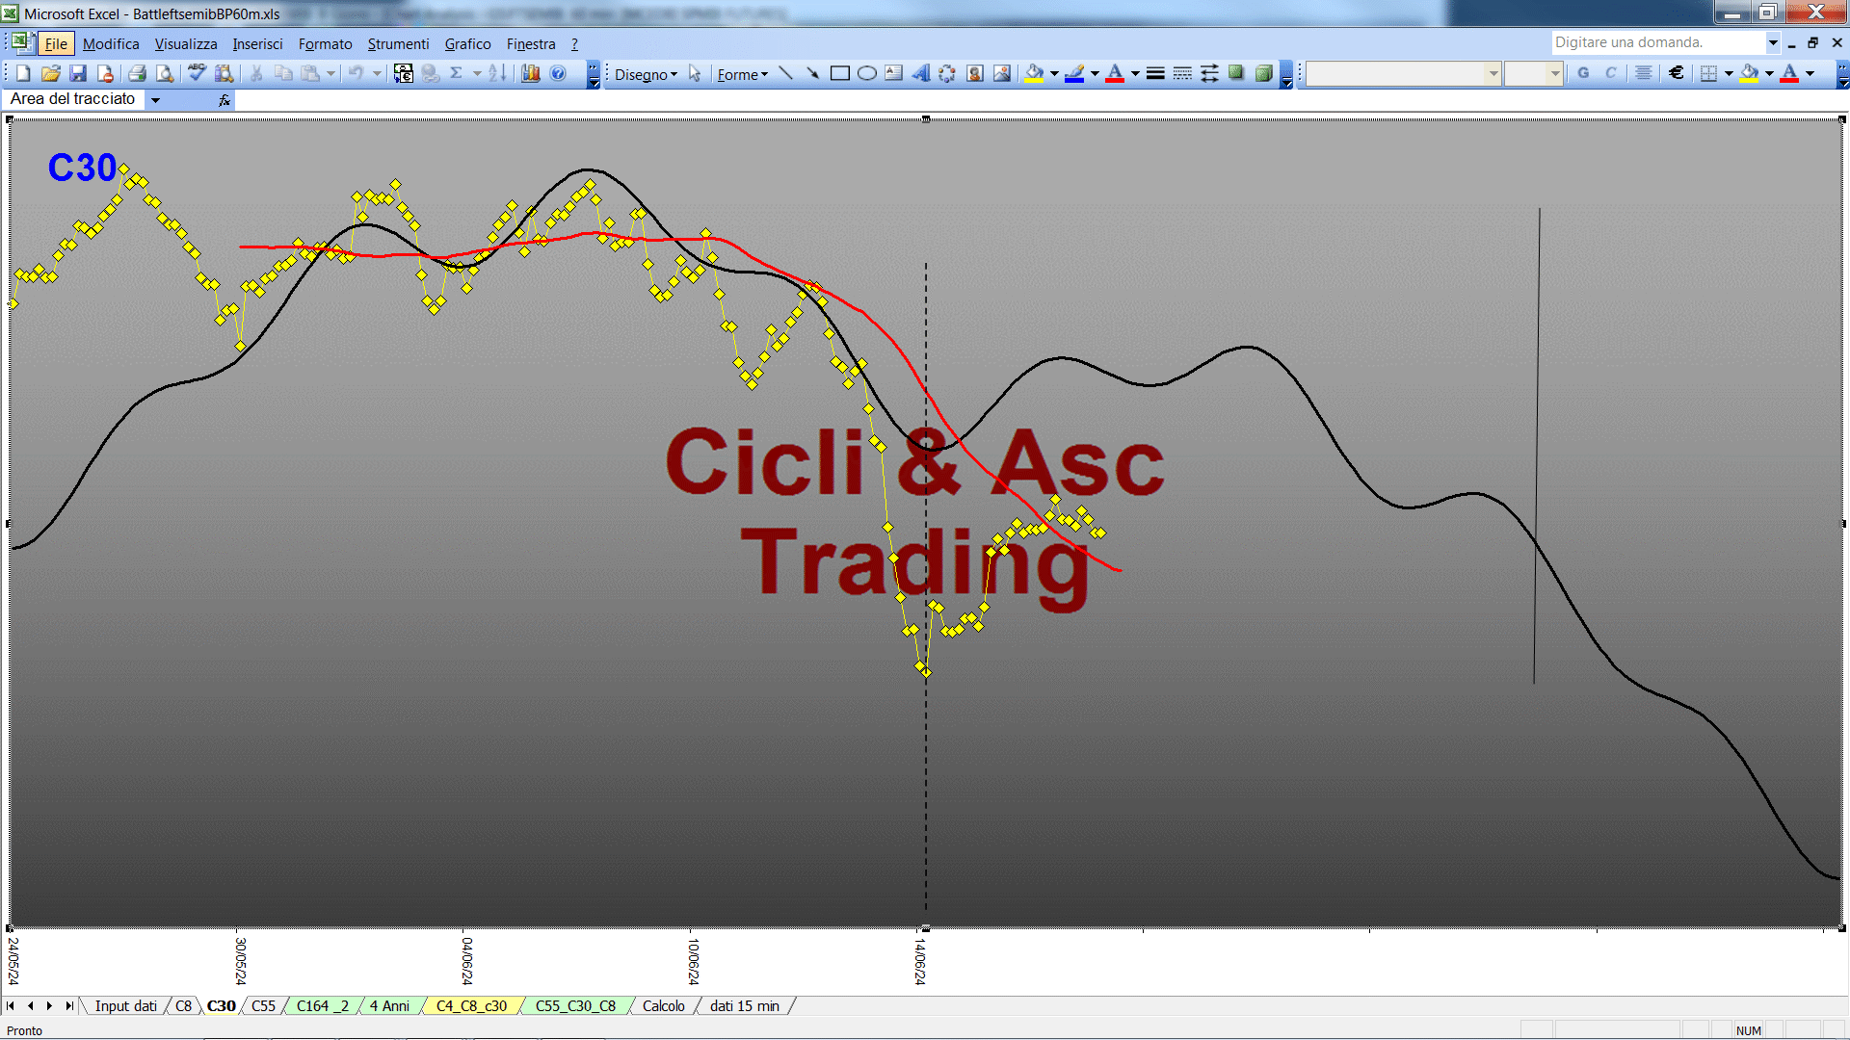Image resolution: width=1850 pixels, height=1040 pixels.
Task: Open 3-D Style settings
Action: [x=1263, y=73]
